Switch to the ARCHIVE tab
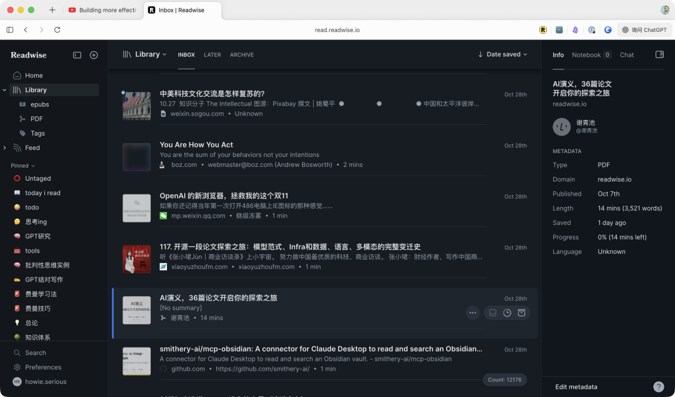The height and width of the screenshot is (397, 675). (x=242, y=54)
